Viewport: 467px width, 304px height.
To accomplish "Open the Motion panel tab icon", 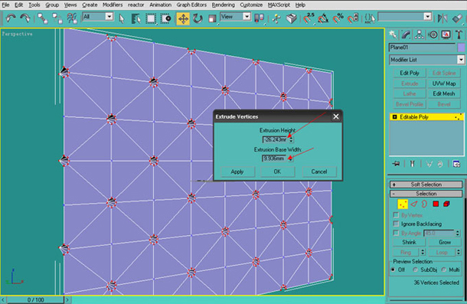I will pos(433,35).
